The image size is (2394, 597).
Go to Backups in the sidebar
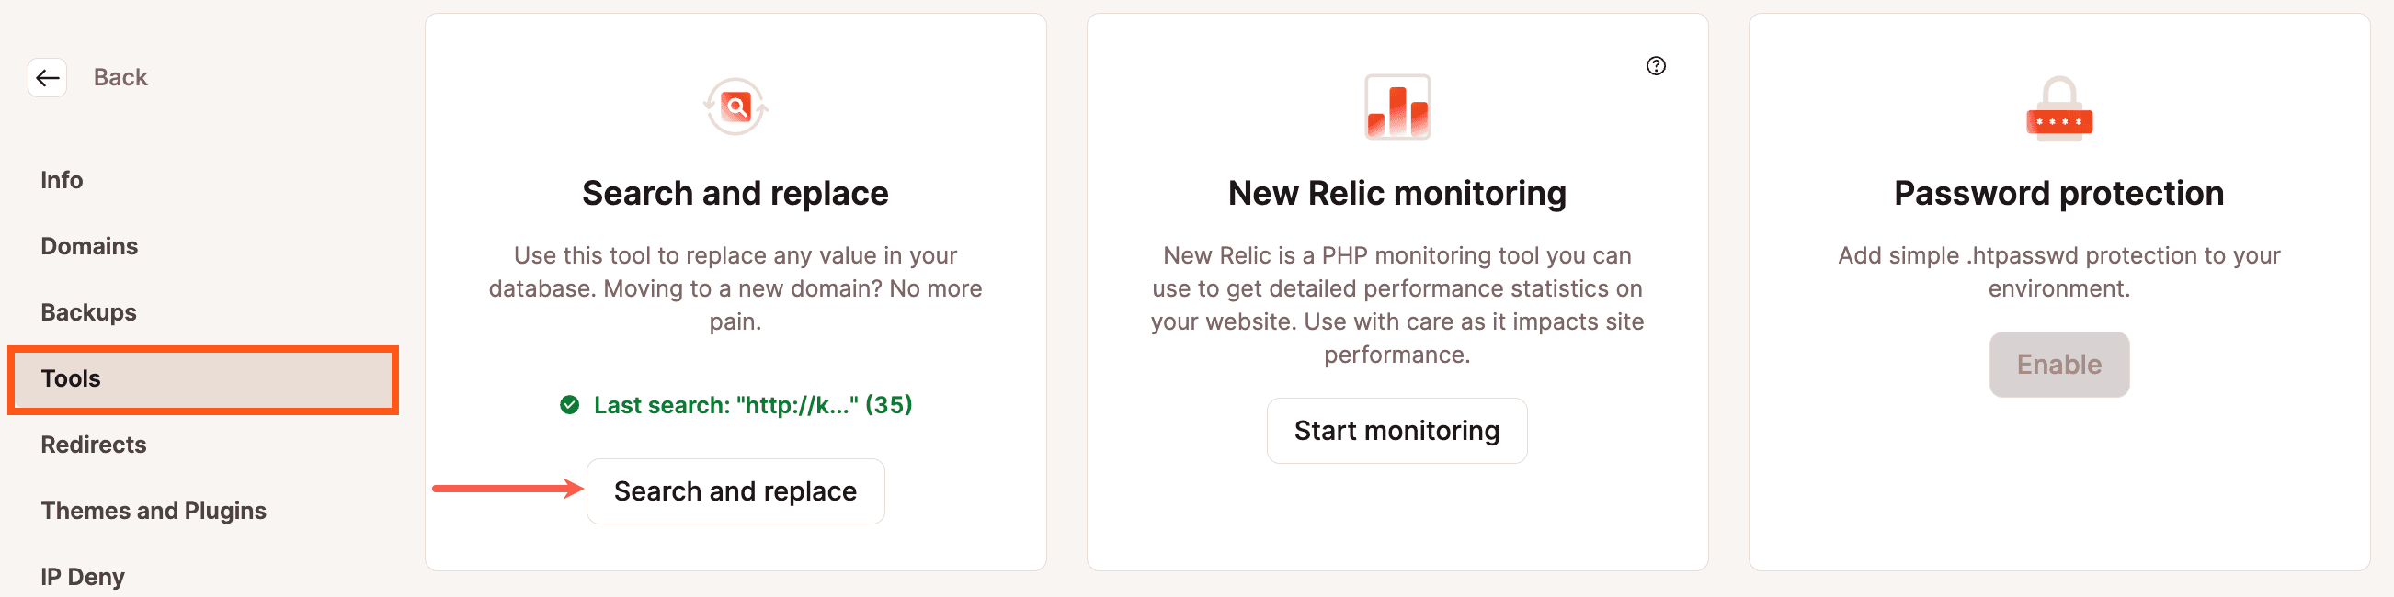click(x=88, y=312)
